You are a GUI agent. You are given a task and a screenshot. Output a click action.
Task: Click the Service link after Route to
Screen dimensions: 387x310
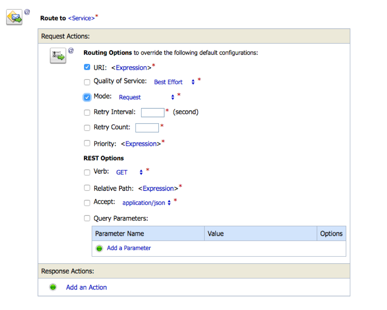pyautogui.click(x=82, y=18)
